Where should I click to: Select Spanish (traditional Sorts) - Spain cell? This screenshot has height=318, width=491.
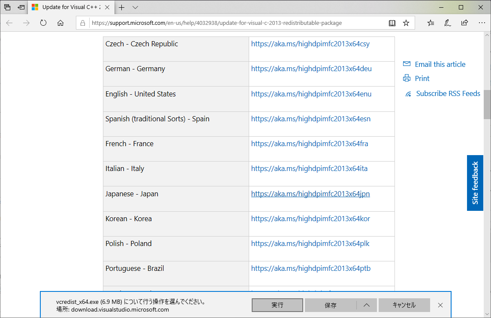coord(176,124)
